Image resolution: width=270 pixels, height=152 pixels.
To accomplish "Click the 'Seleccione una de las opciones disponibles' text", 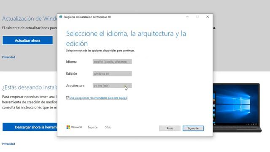I will pyautogui.click(x=100, y=51).
